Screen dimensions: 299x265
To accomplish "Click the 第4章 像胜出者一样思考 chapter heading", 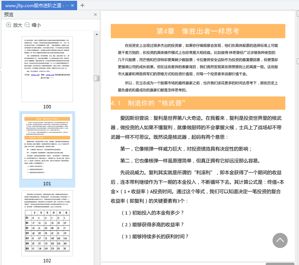I will click(x=198, y=31).
